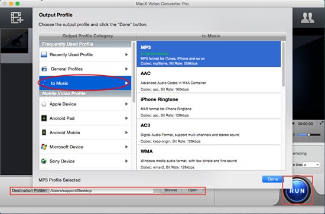
Task: Click 'MP3 Profile Selected' status text
Action: (x=60, y=180)
